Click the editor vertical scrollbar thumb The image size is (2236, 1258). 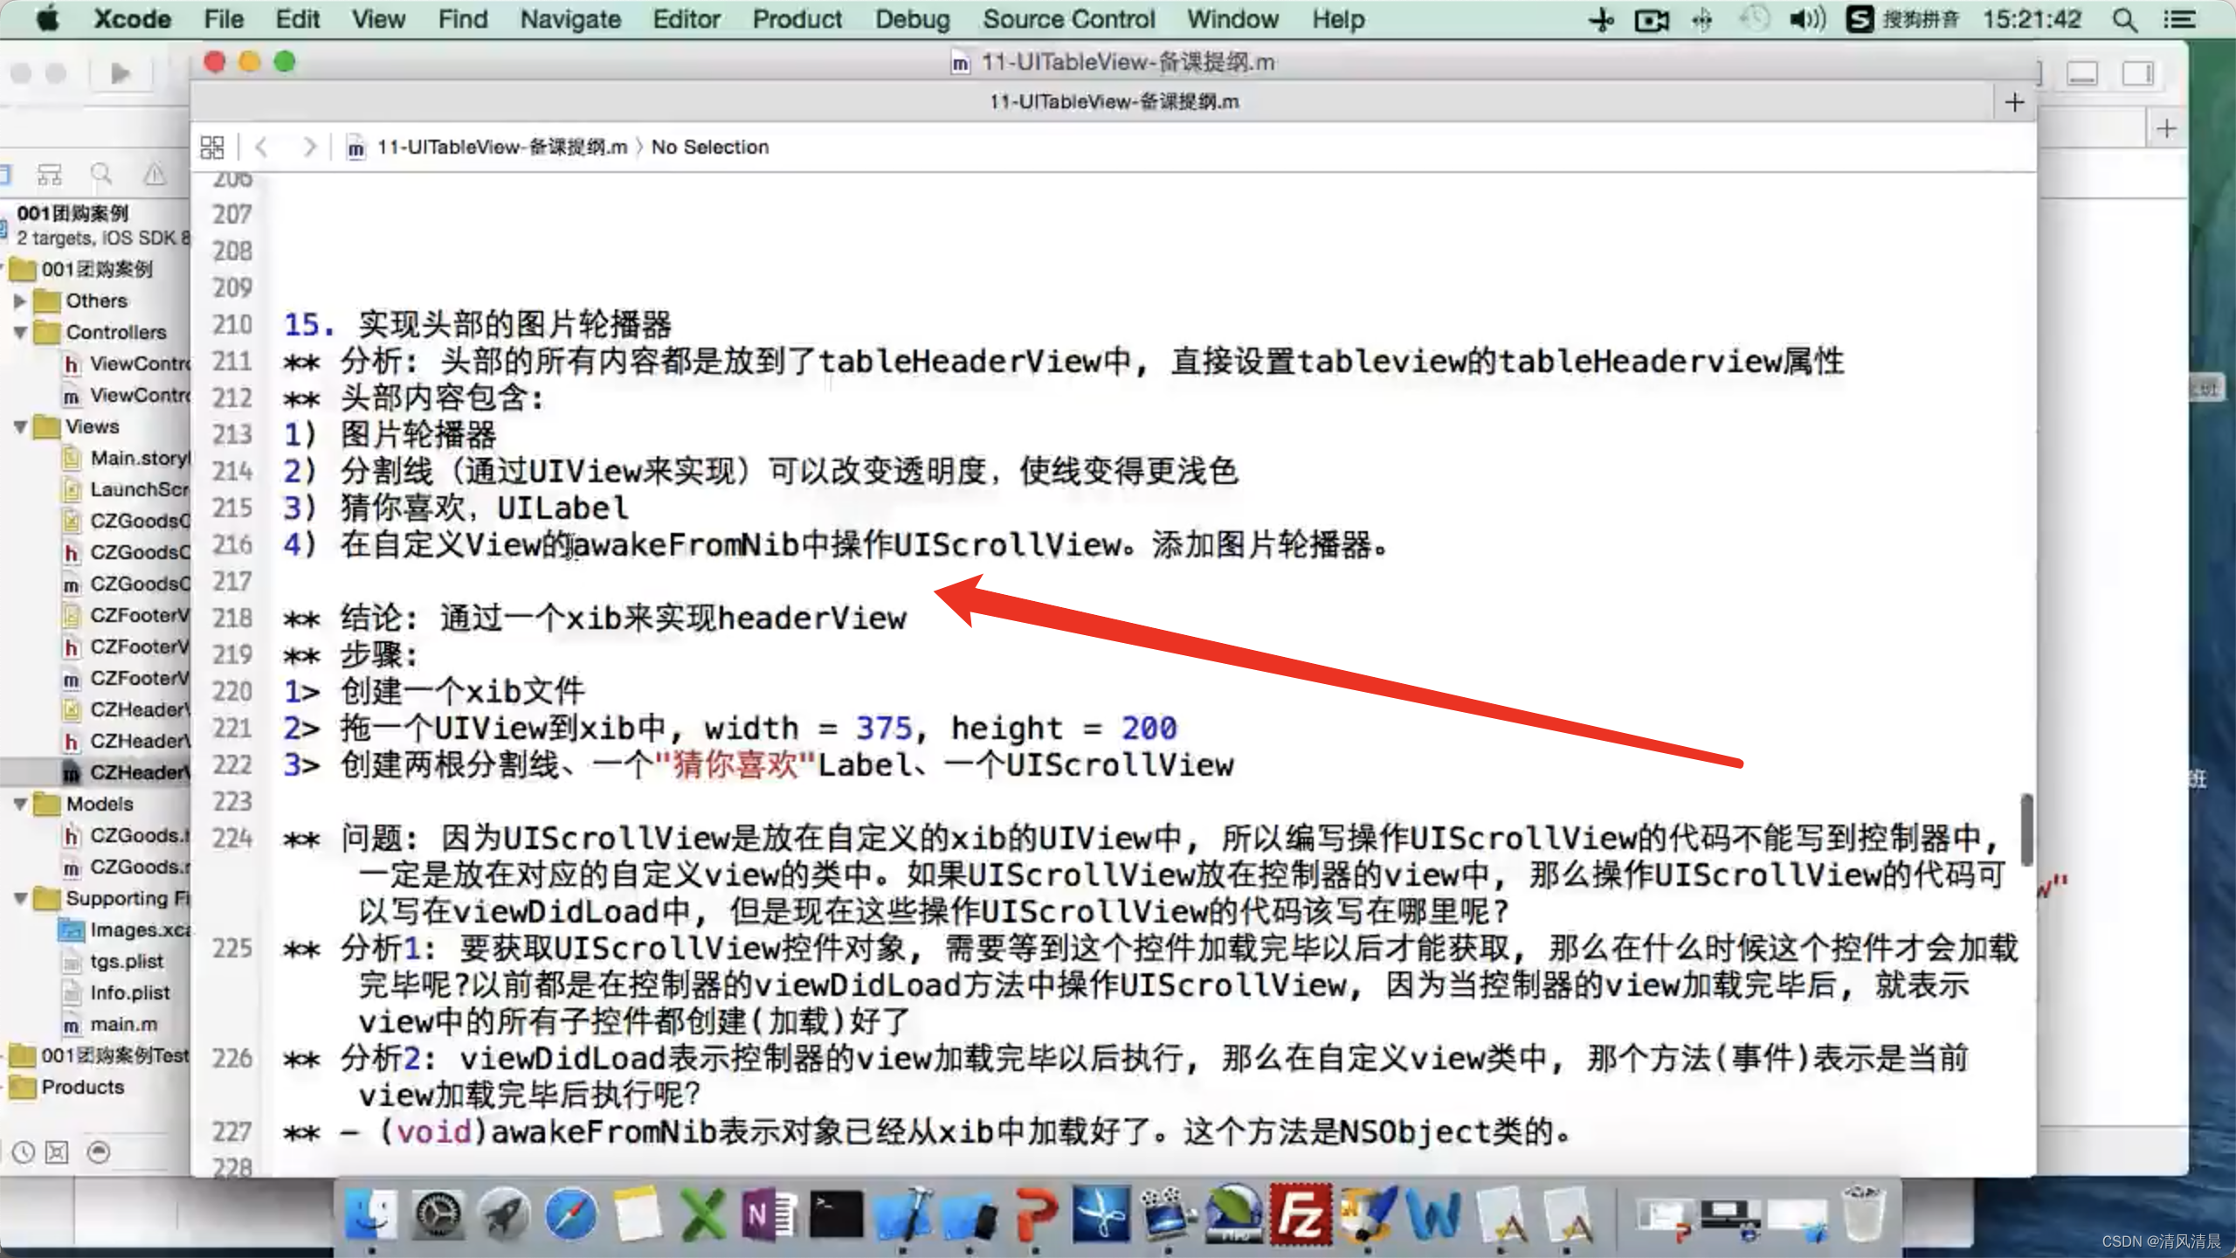tap(2026, 830)
